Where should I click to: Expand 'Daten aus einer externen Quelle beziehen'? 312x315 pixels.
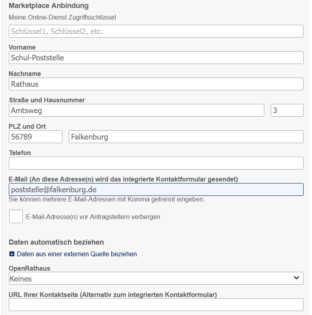click(76, 254)
